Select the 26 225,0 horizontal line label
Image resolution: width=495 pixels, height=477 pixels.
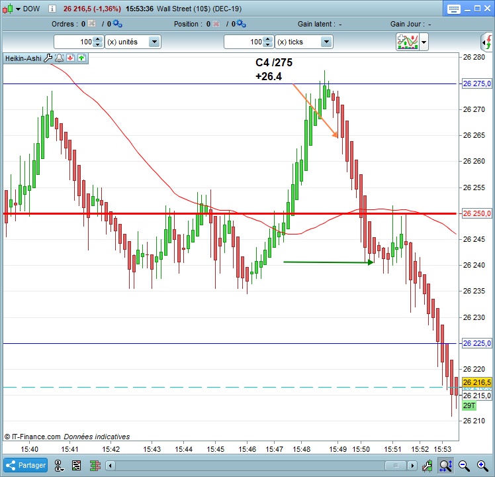click(476, 343)
